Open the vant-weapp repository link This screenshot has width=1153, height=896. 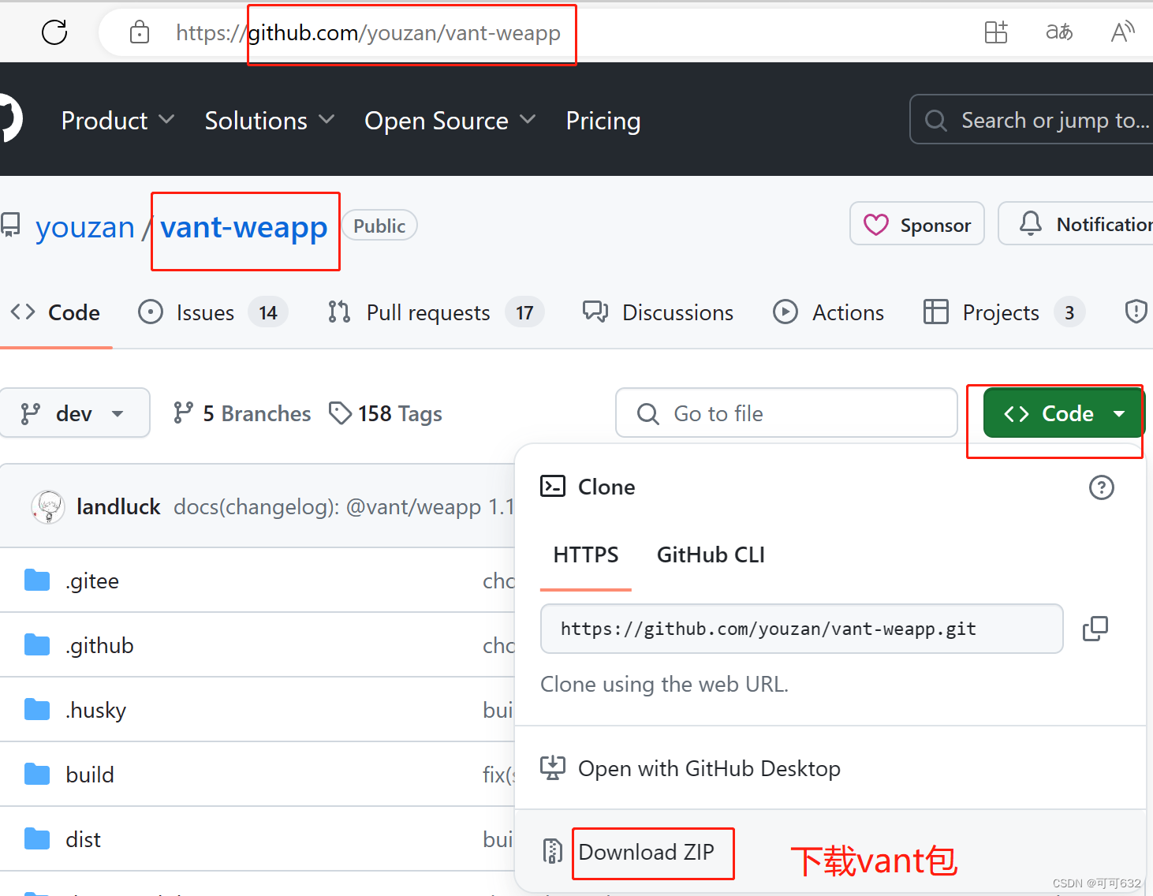(244, 227)
